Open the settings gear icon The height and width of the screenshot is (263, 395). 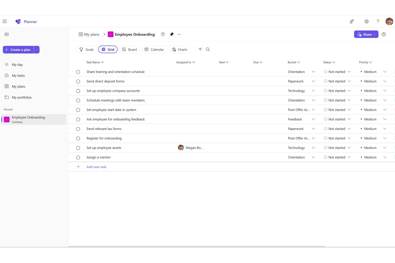(x=366, y=22)
